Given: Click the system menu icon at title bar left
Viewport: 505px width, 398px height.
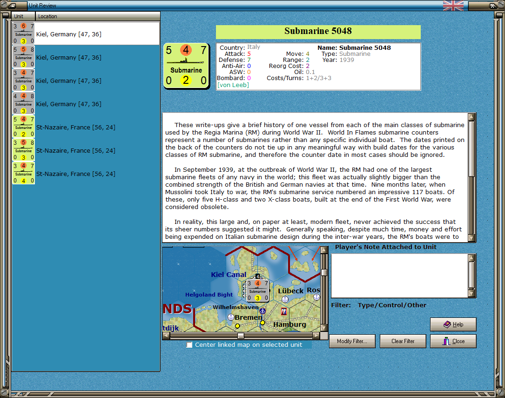Looking at the screenshot, I should [x=12, y=6].
